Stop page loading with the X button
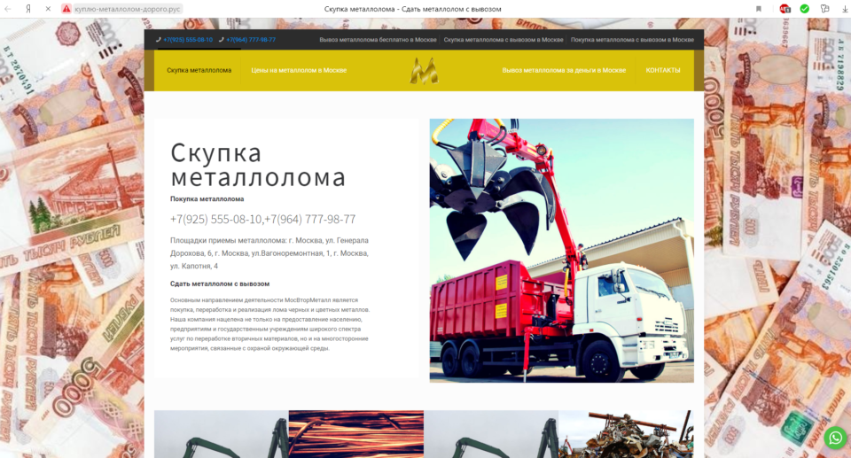This screenshot has height=458, width=851. pos(48,9)
